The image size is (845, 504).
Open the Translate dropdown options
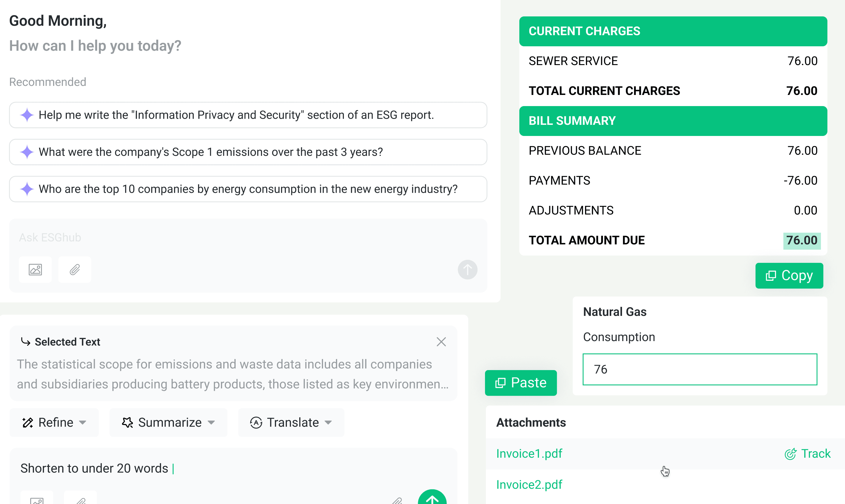pos(291,423)
